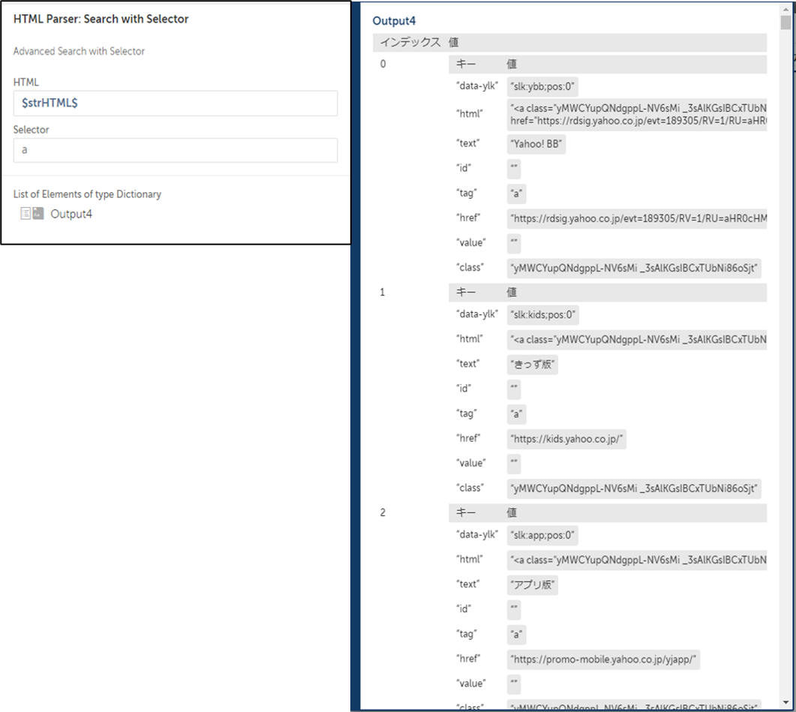The image size is (796, 712).
Task: Click the "tag" value "a" in index 1
Action: [516, 414]
